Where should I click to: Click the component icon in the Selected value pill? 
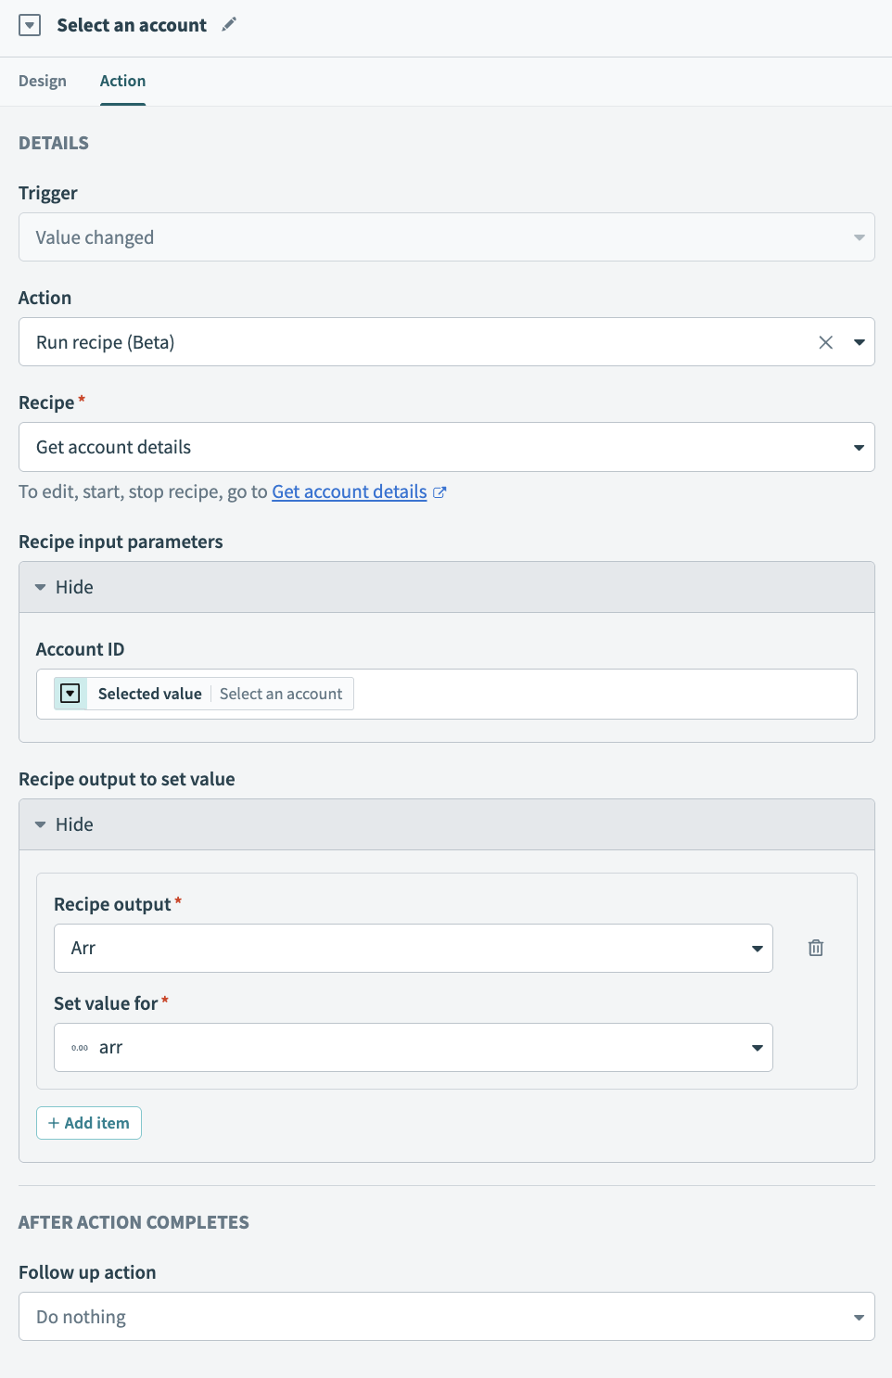tap(70, 693)
